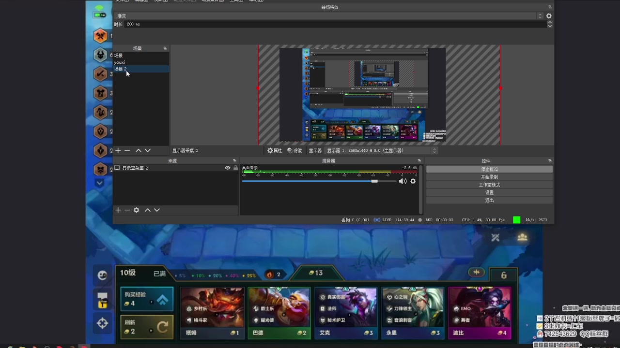The height and width of the screenshot is (348, 620).
Task: Select scene named 场景
Action: coord(141,56)
